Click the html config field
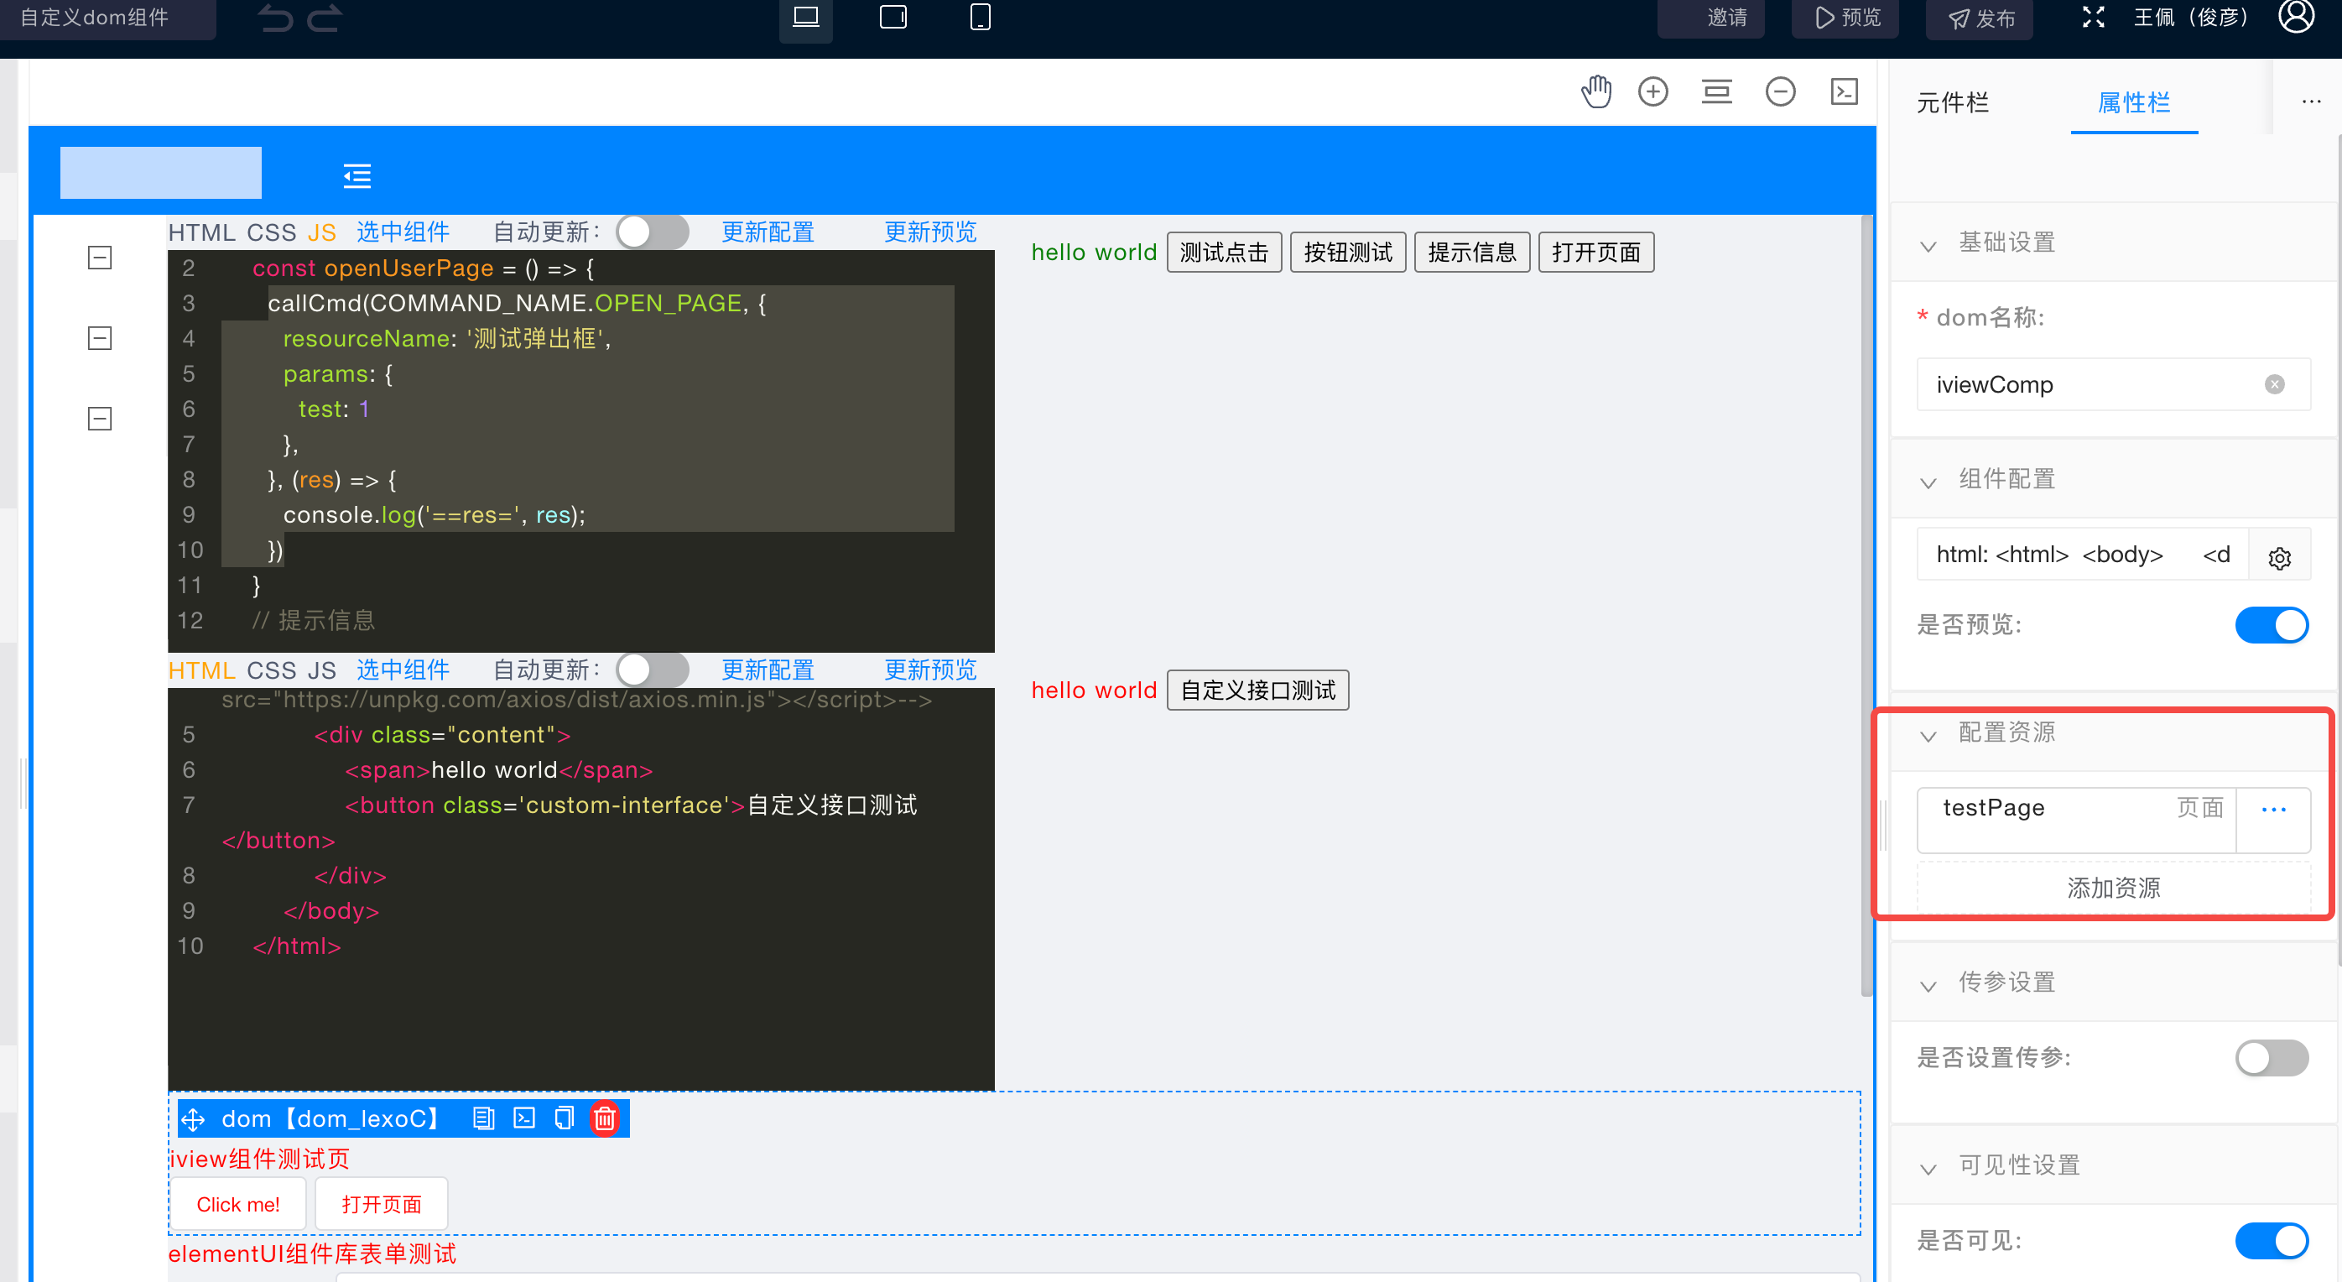This screenshot has height=1282, width=2342. (2082, 555)
